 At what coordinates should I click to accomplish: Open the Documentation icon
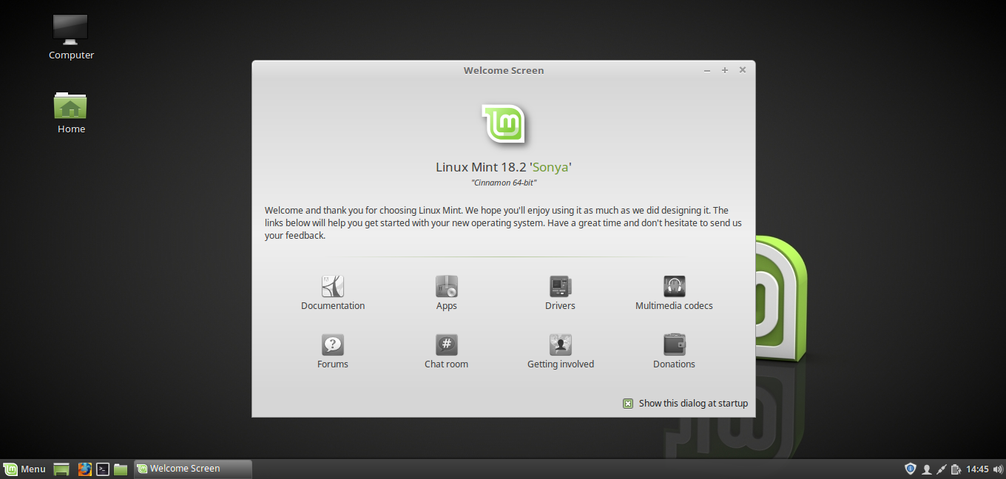(333, 286)
